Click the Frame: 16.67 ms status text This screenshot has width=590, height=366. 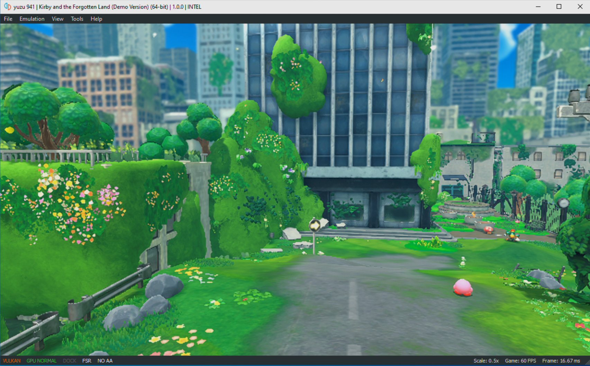561,360
